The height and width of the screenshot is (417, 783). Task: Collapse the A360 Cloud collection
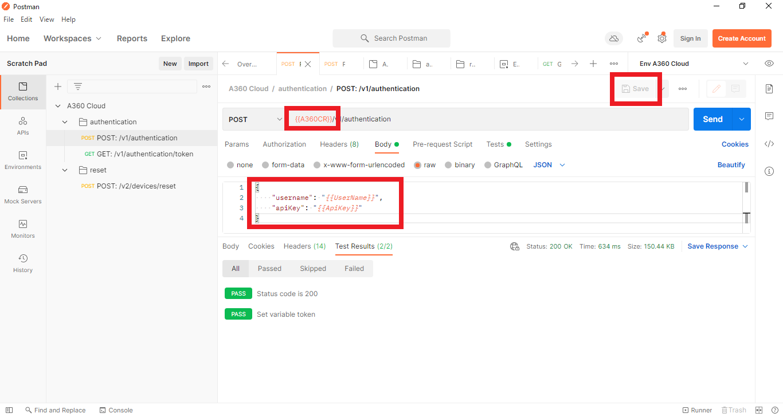point(58,106)
